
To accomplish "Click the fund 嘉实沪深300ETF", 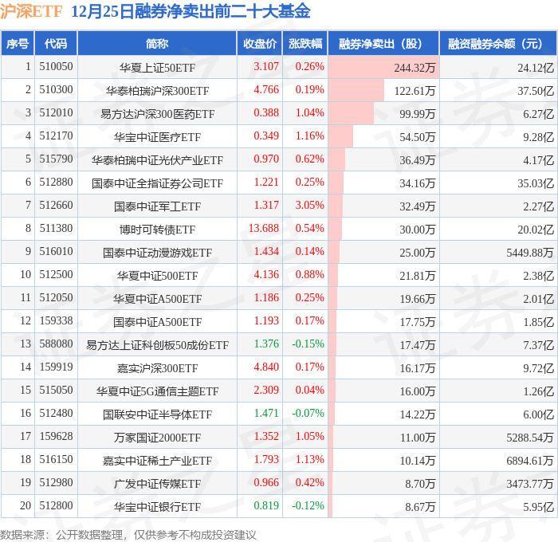I will click(157, 368).
